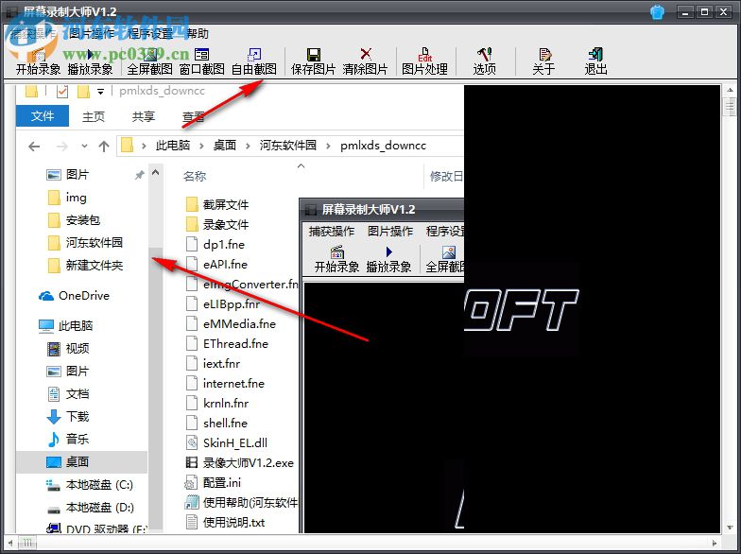Click 此电脑 breadcrumb in address bar
The height and width of the screenshot is (554, 741).
173,146
